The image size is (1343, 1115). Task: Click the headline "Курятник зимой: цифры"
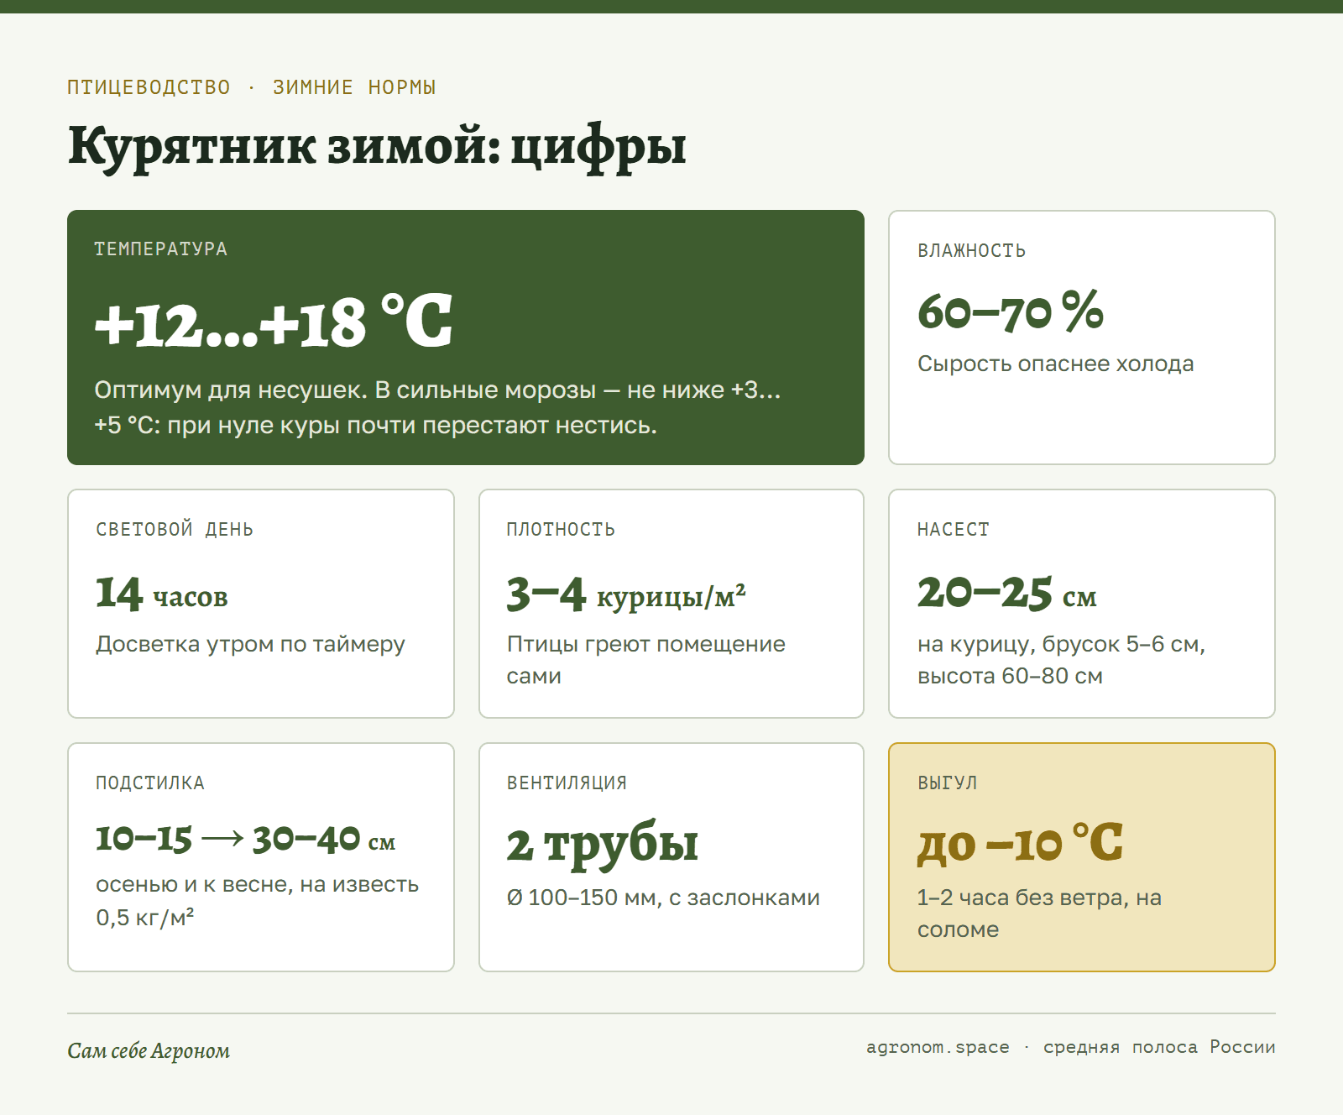coord(377,147)
